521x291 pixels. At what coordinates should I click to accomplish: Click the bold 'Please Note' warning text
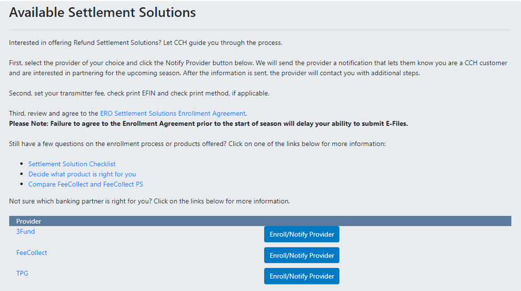(x=209, y=124)
